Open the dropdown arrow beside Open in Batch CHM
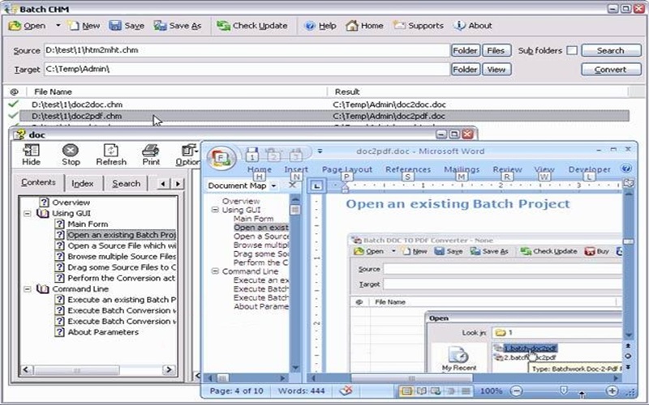This screenshot has width=649, height=405. (58, 26)
